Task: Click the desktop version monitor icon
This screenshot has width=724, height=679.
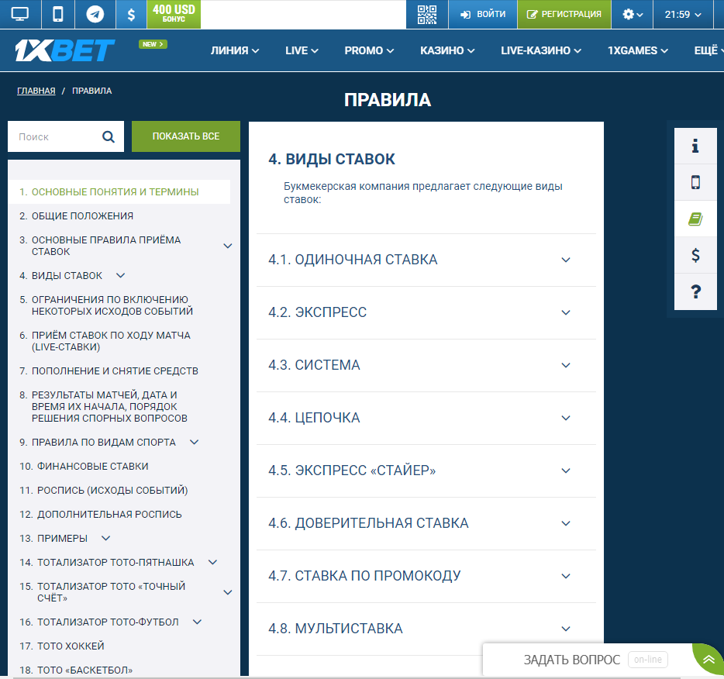Action: coord(19,14)
